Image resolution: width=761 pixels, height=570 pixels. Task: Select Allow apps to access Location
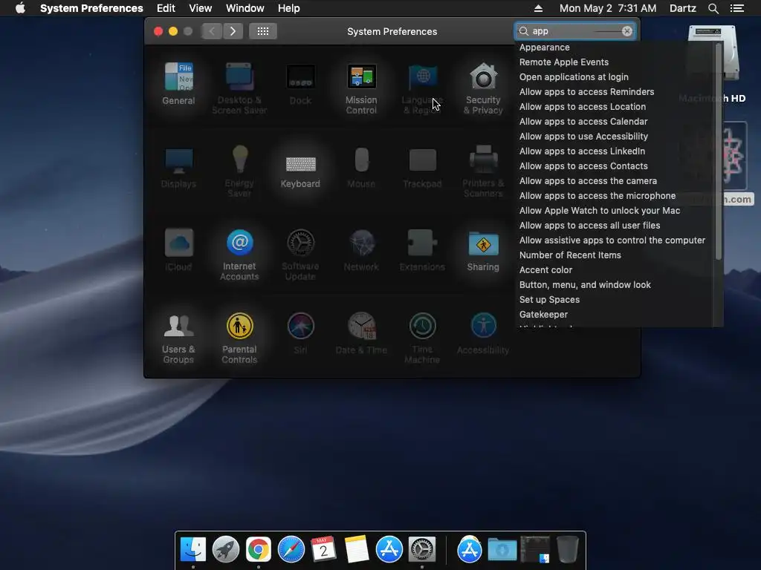(583, 107)
